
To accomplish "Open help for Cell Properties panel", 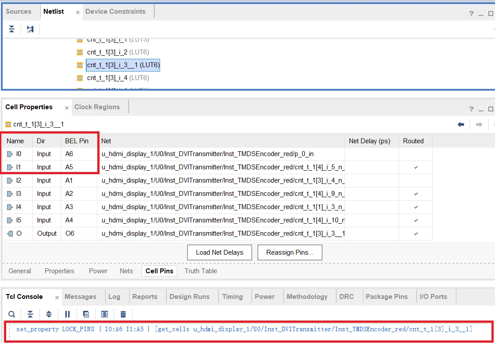I will tap(471, 109).
